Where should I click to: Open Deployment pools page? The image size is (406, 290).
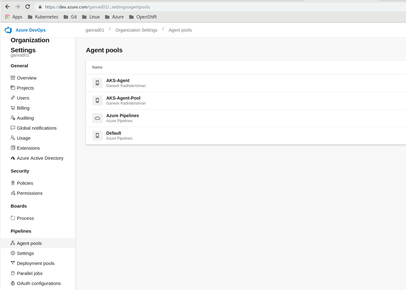pos(36,263)
